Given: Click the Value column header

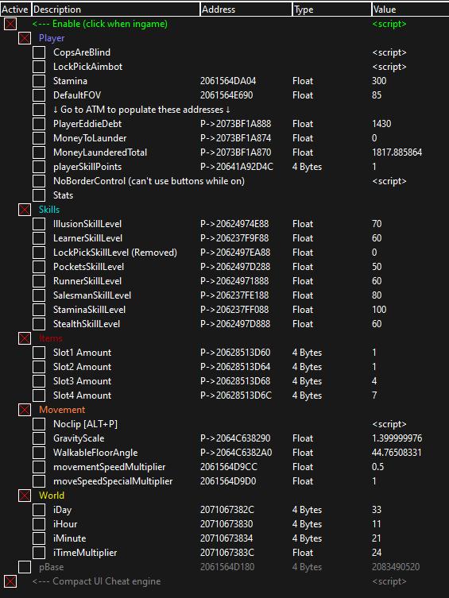Looking at the screenshot, I should pyautogui.click(x=410, y=10).
